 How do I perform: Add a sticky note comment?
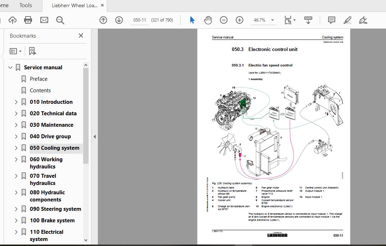(331, 20)
